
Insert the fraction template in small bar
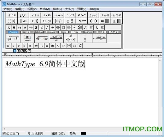(74, 28)
